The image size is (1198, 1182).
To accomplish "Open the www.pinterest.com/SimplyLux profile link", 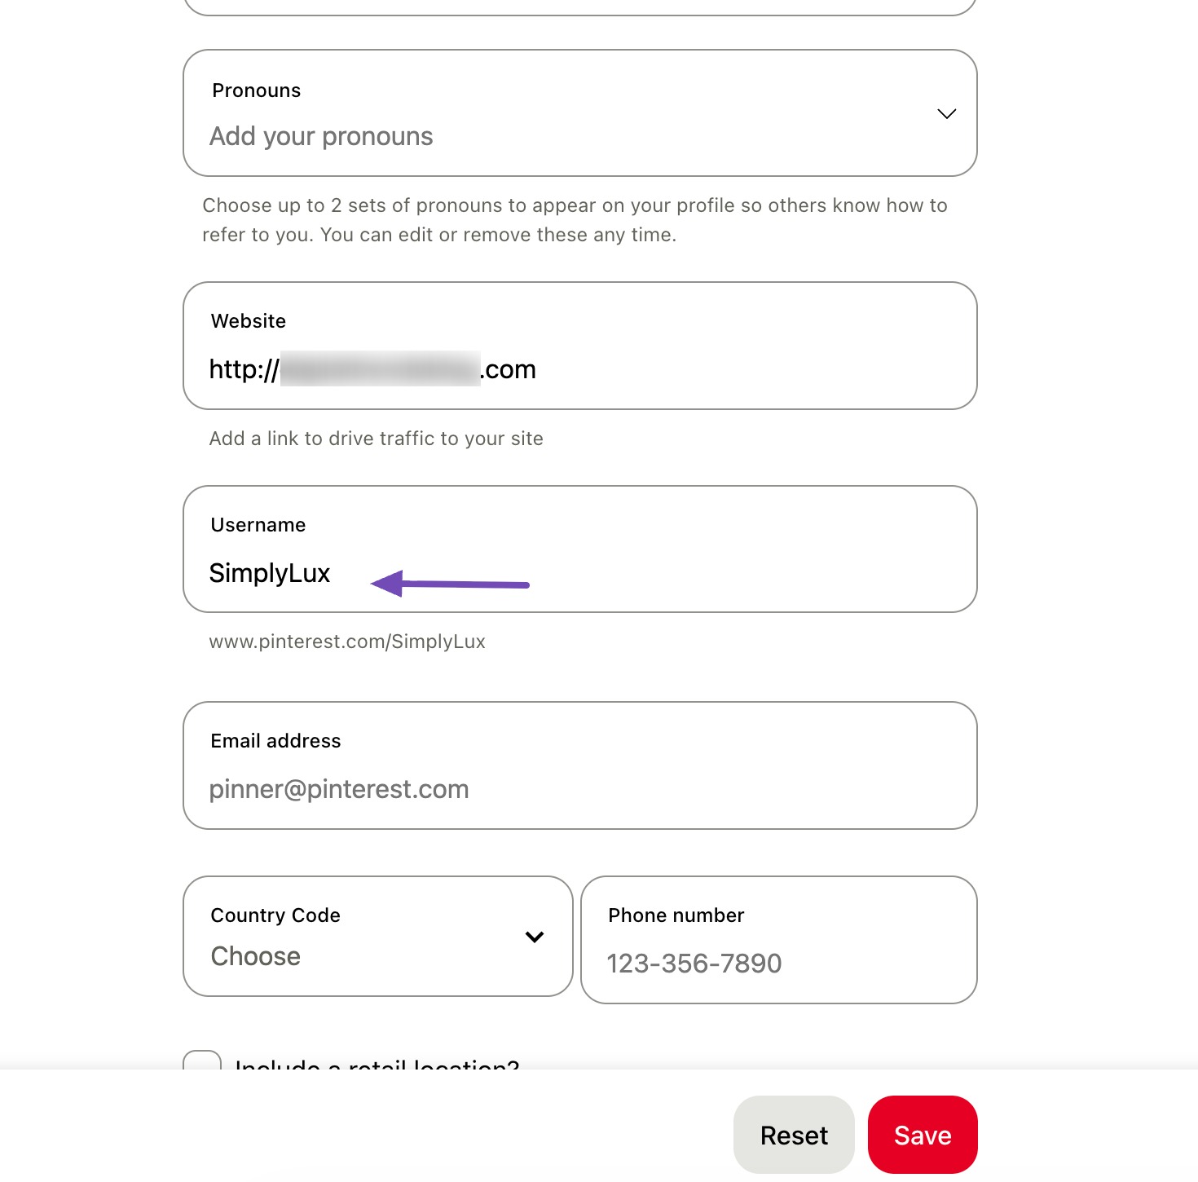I will click(347, 642).
